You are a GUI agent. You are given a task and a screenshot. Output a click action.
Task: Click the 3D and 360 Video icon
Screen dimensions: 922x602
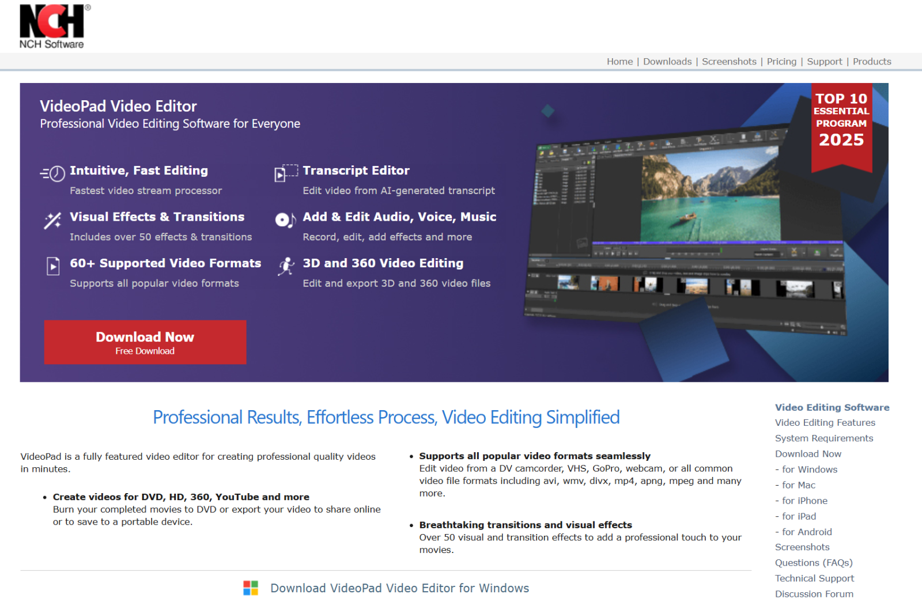tap(286, 266)
